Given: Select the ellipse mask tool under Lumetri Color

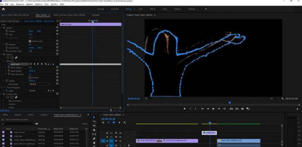Looking at the screenshot, I should tap(8, 97).
